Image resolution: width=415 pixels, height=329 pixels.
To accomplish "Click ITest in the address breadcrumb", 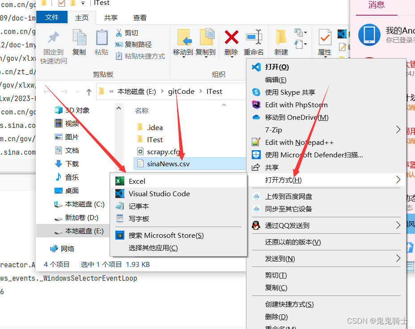I will point(214,92).
